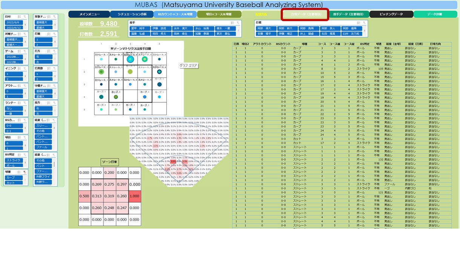Toggle multi-select on the 球種 slicer
This screenshot has width=460, height=258.
coord(20,171)
